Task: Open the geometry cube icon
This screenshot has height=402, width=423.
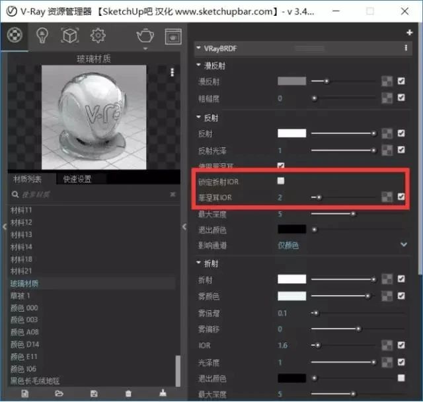Action: [x=70, y=35]
